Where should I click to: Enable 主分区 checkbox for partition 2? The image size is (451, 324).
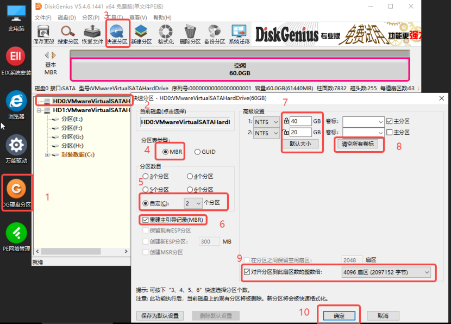pos(390,132)
